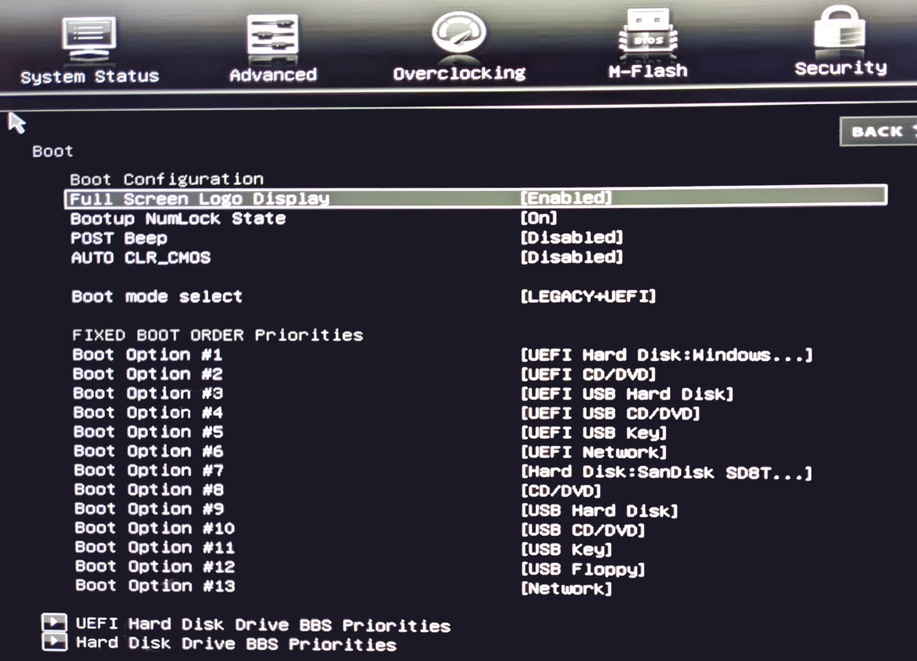Open UEFI USB Hard Disk option value
The width and height of the screenshot is (917, 661).
coord(626,394)
